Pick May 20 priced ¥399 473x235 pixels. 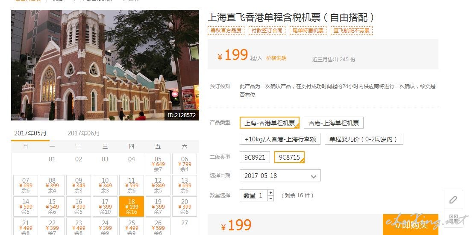[185, 206]
